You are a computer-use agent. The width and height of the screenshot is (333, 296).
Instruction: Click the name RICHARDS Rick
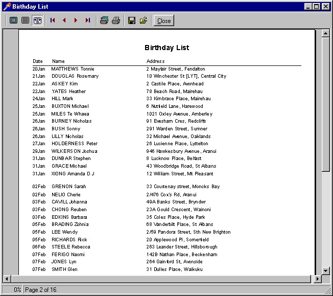pos(69,240)
